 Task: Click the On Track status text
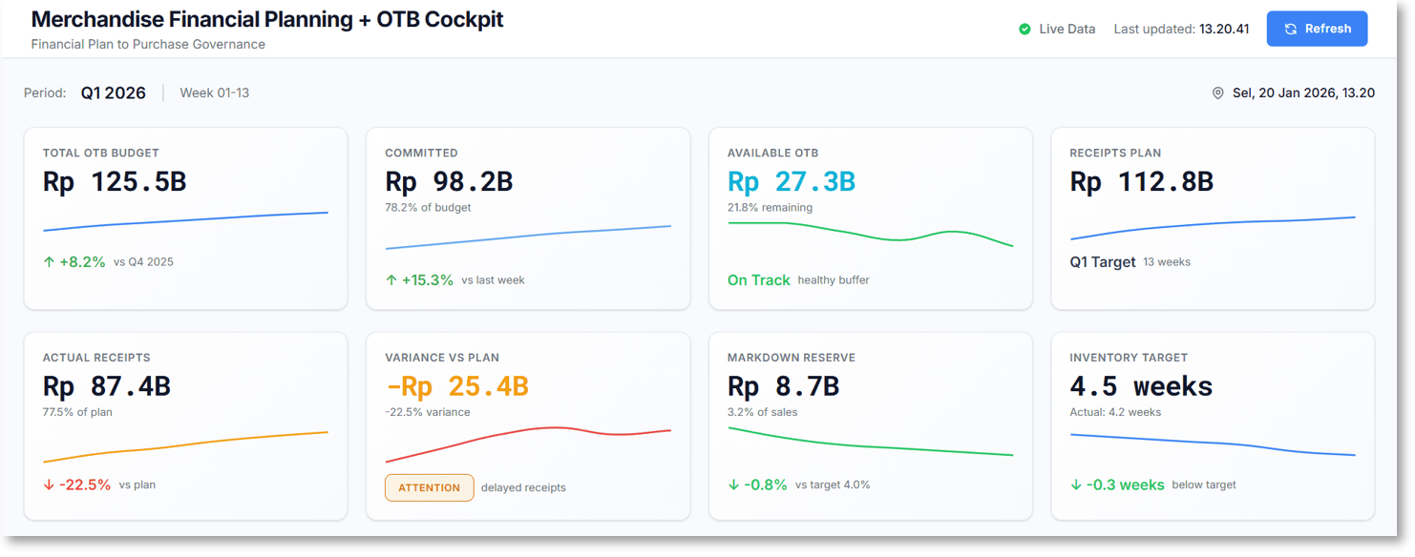click(758, 280)
